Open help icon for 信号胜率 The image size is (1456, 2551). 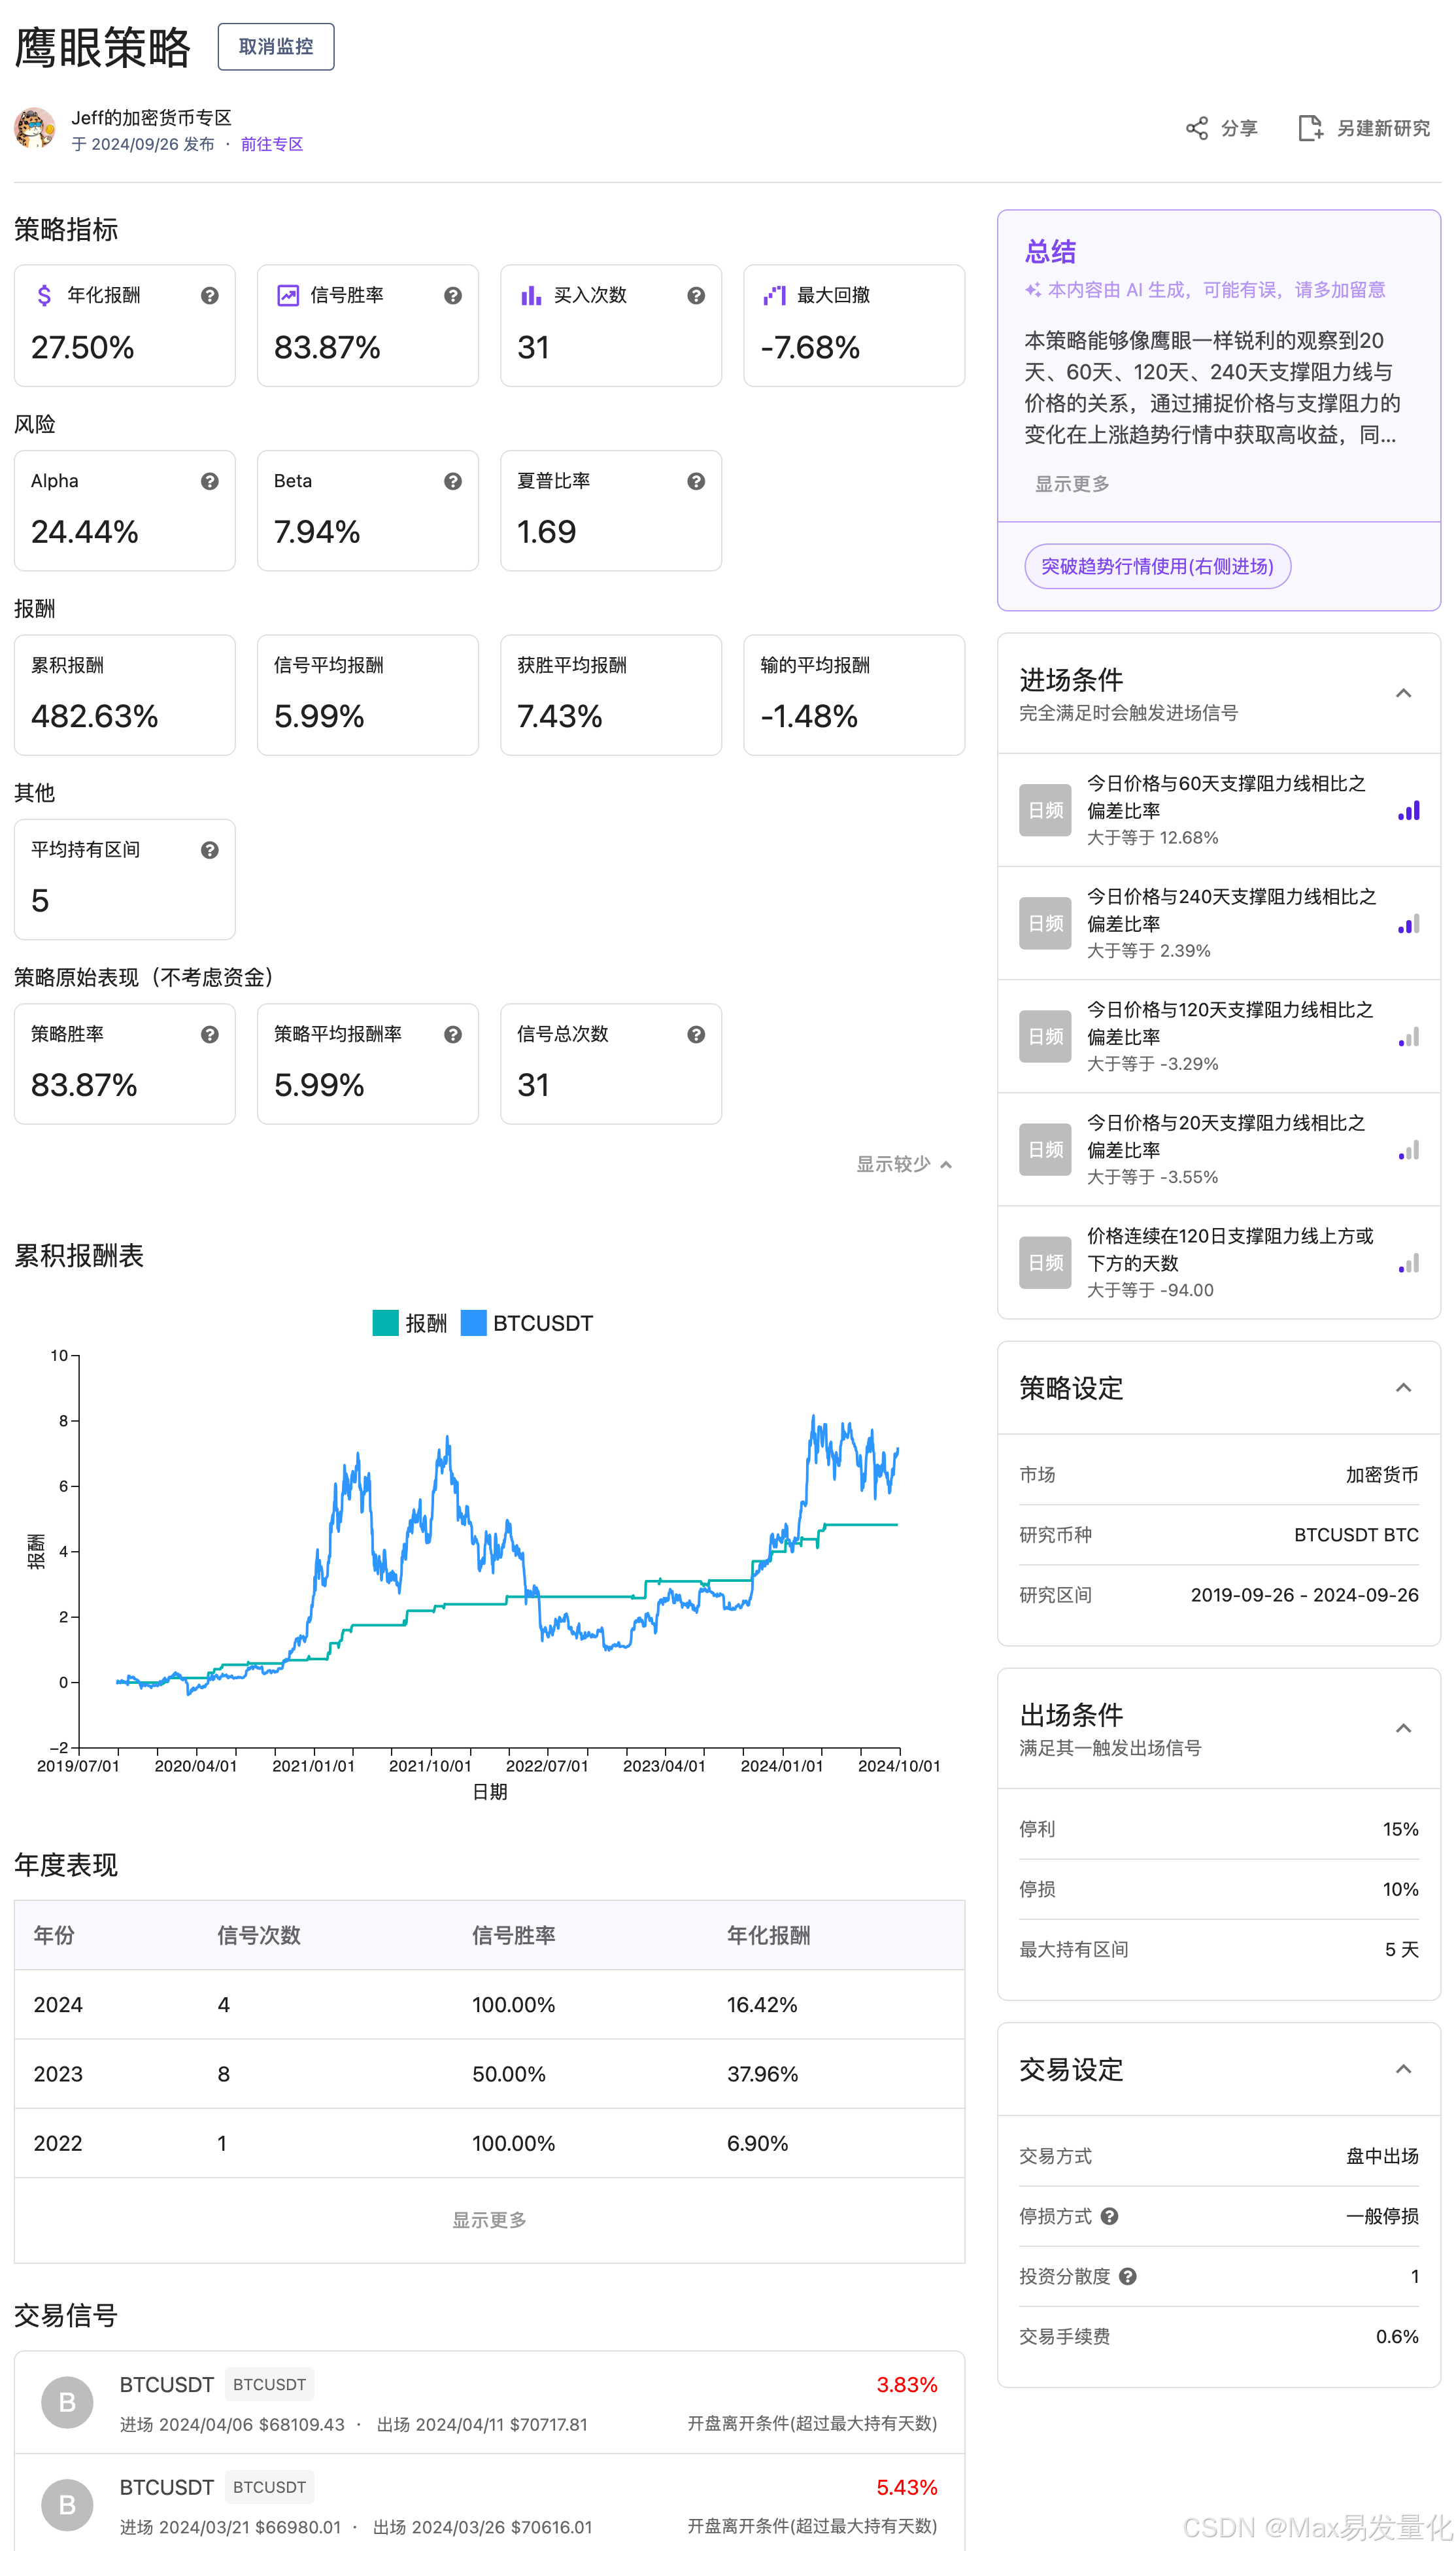[452, 296]
